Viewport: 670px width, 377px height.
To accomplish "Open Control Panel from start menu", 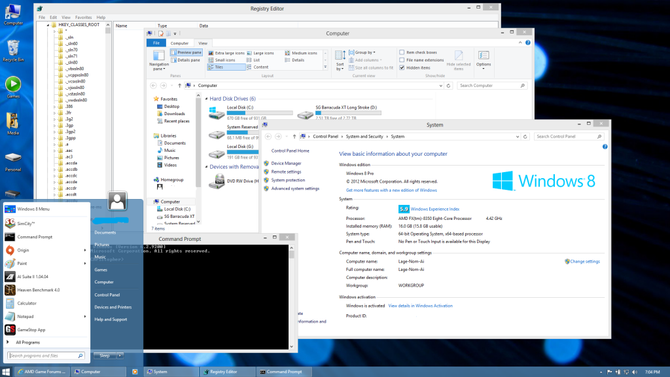I will click(107, 295).
